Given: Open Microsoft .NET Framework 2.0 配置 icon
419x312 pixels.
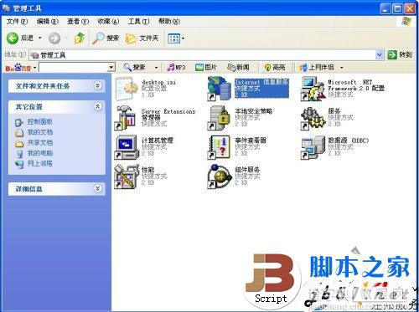Looking at the screenshot, I should click(x=313, y=89).
